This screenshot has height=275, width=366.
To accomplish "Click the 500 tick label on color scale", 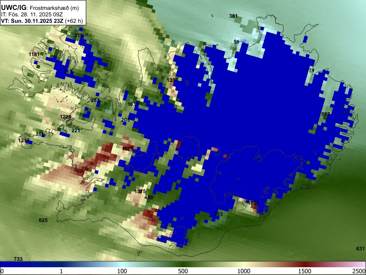I will coord(183,271).
